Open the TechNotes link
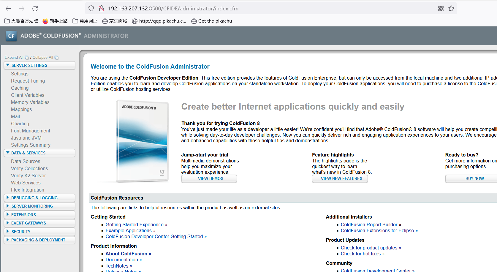This screenshot has width=497, height=272. click(x=119, y=266)
